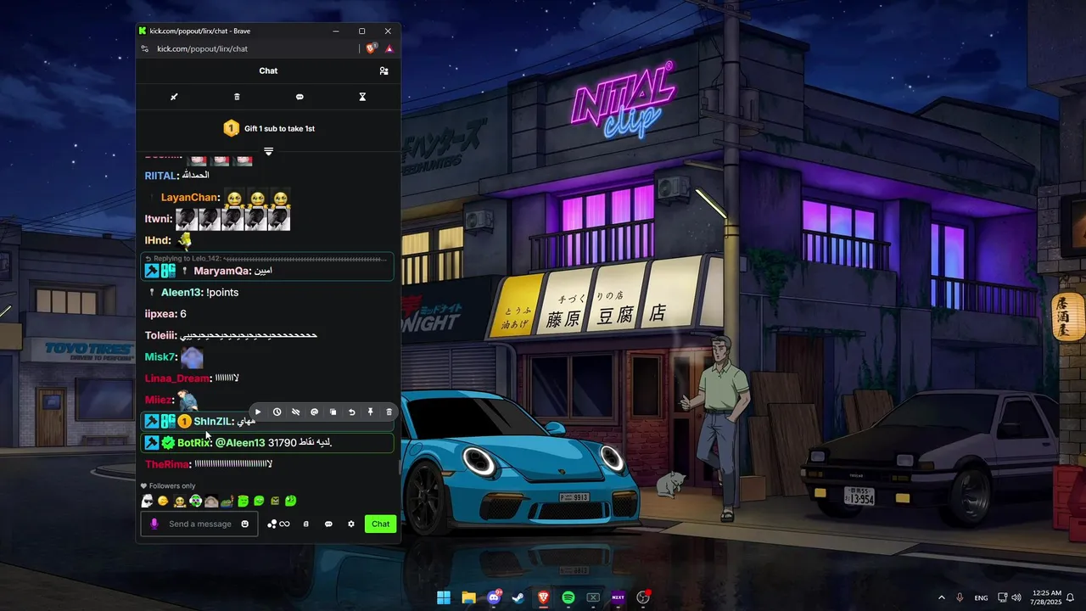Click the delete trash icon in message hover toolbar

pyautogui.click(x=389, y=412)
